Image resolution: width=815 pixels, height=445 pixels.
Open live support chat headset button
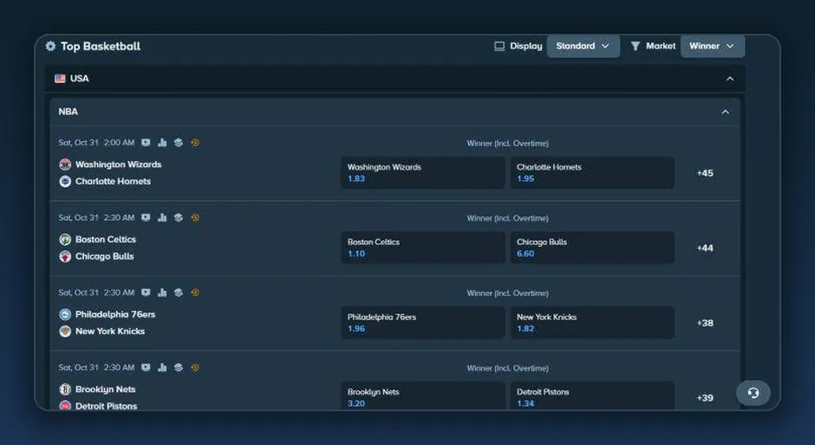[753, 393]
